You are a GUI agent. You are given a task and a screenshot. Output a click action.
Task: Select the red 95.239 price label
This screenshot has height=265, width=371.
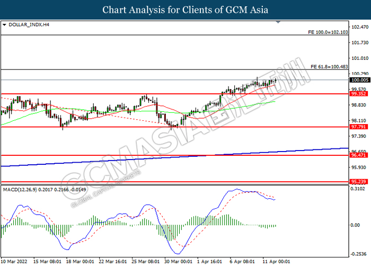tap(359, 182)
